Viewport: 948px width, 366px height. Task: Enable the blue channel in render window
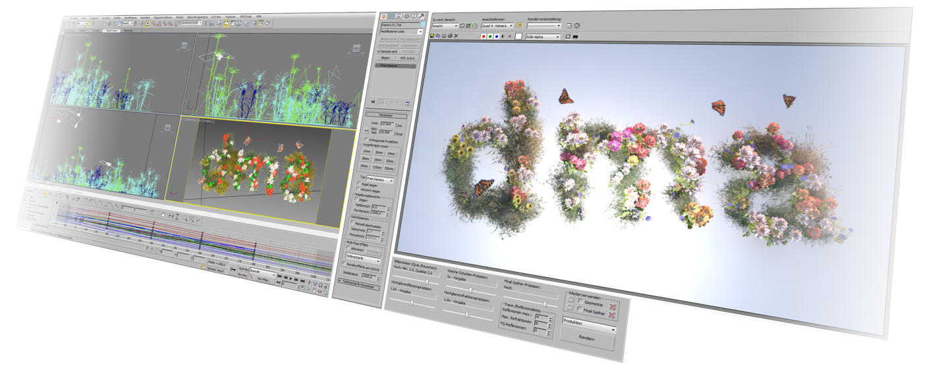click(497, 36)
